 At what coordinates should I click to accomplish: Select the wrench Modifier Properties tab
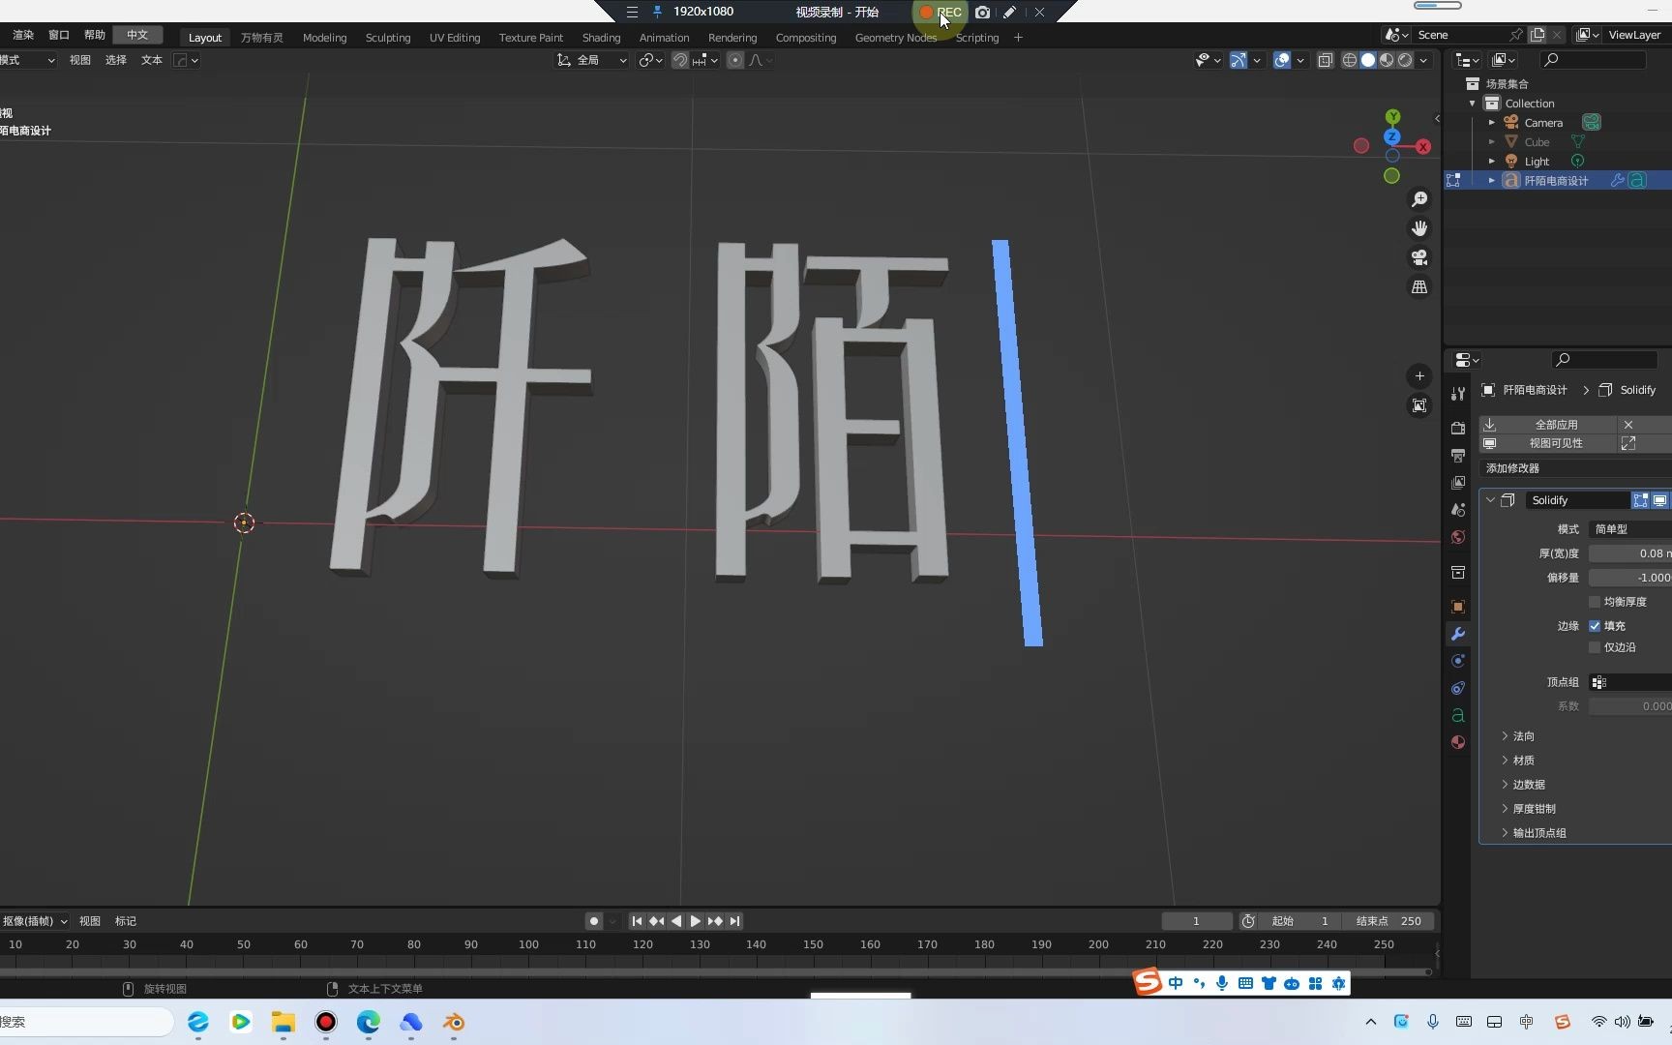click(1458, 634)
